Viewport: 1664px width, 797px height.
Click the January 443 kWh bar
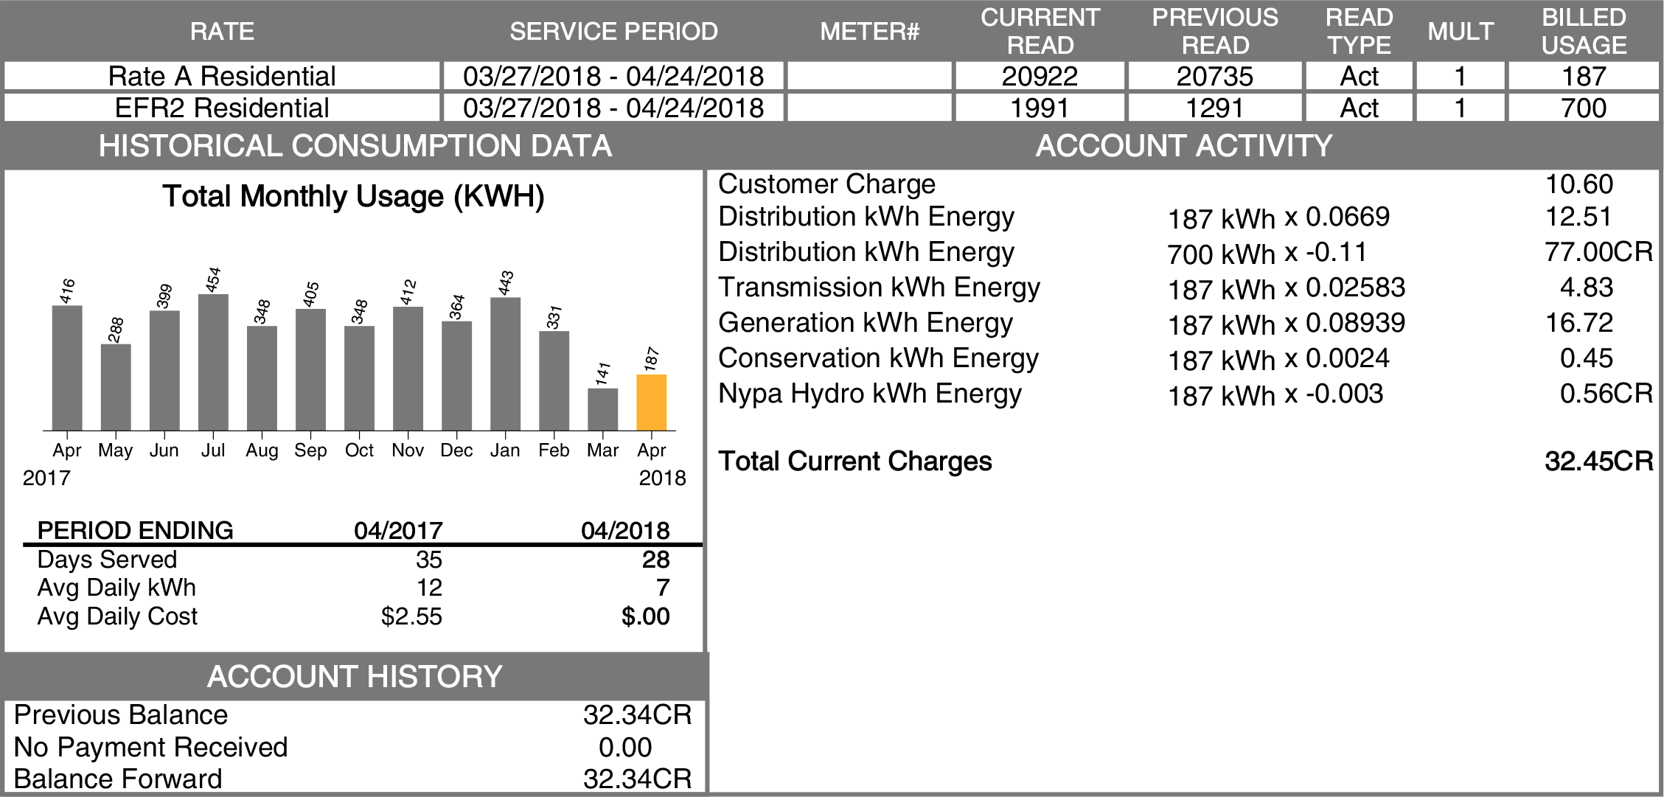(505, 364)
